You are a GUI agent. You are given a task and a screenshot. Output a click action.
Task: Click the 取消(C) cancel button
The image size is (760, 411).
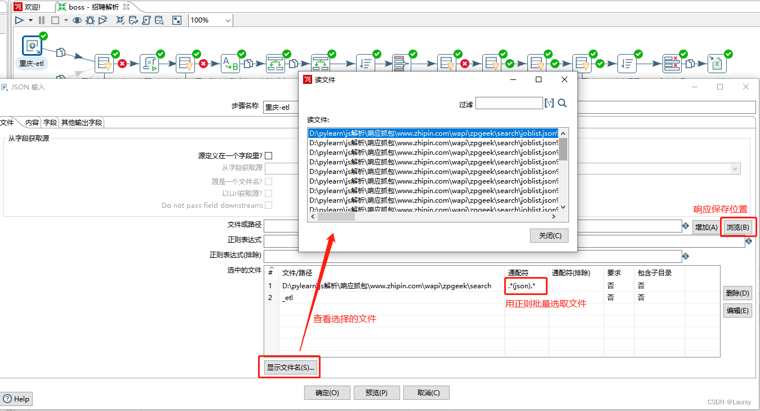(x=426, y=393)
